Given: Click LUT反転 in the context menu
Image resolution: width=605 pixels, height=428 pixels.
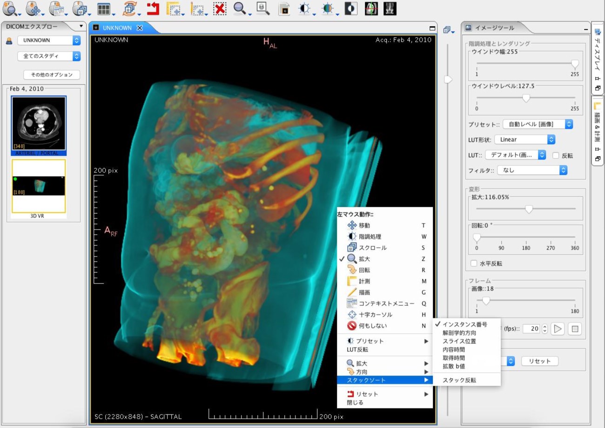Looking at the screenshot, I should 385,349.
